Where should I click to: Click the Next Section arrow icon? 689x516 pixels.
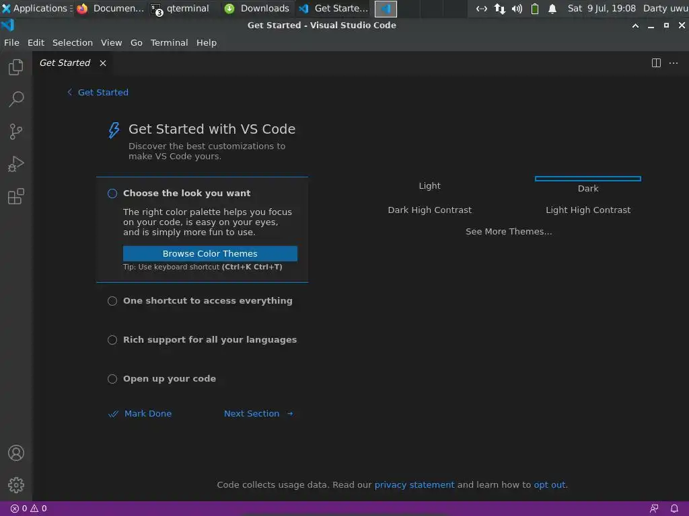coord(290,413)
